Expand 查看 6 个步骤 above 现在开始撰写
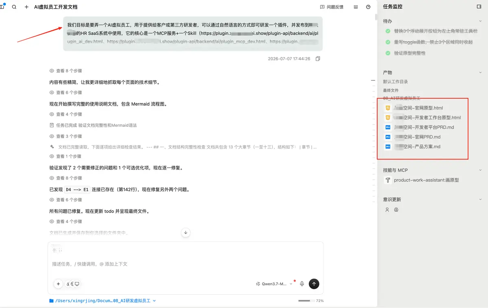The height and width of the screenshot is (308, 488). (65, 93)
